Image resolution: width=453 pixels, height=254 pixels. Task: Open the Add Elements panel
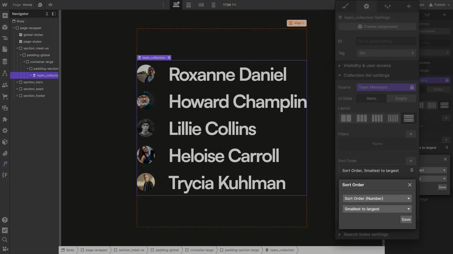click(x=5, y=16)
